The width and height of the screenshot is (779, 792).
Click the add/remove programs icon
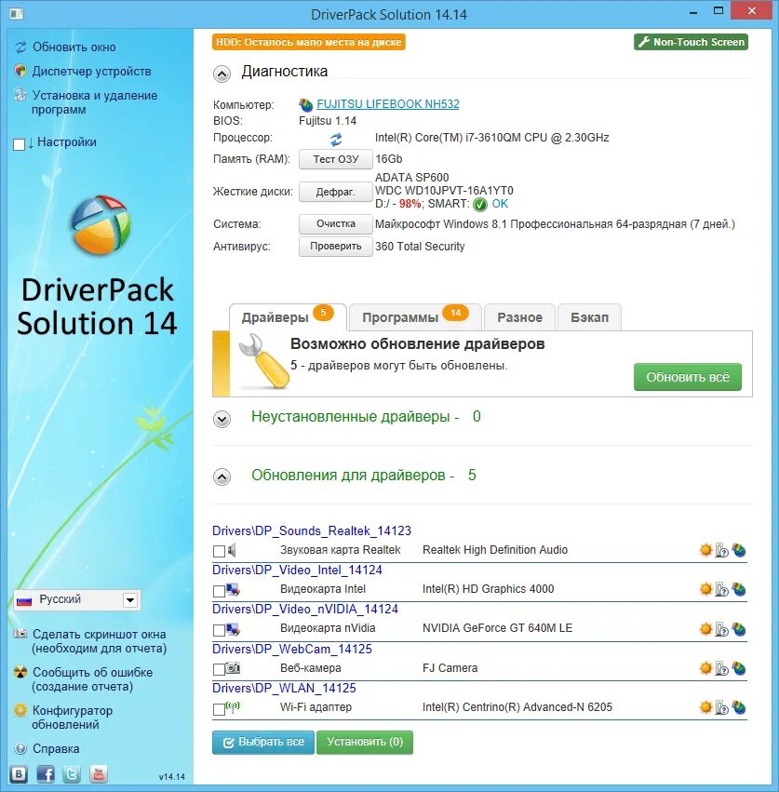[20, 95]
